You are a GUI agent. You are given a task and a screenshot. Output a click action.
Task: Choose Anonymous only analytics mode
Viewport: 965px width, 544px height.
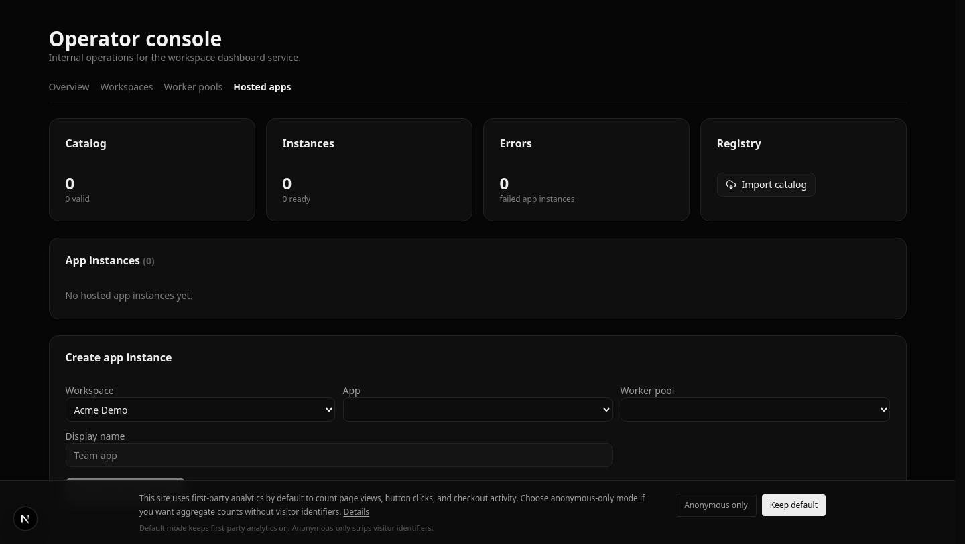716,505
